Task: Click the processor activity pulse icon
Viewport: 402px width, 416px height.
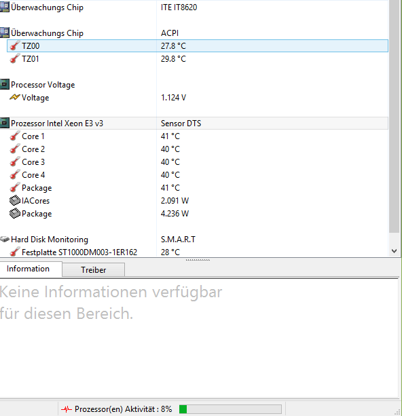Action: click(67, 409)
